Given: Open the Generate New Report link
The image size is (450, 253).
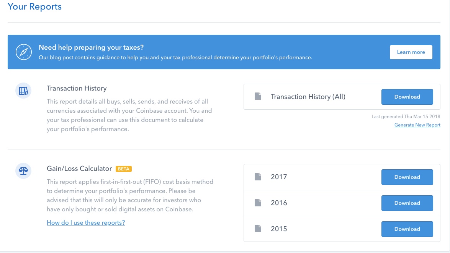Looking at the screenshot, I should click(417, 125).
